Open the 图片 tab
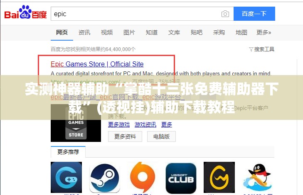Screen dimensions: 303x195 tap(129, 32)
